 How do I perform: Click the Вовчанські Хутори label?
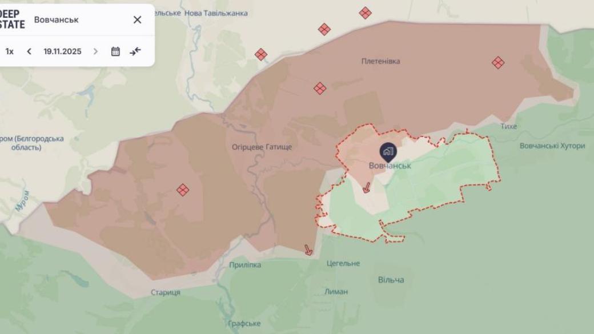pyautogui.click(x=552, y=146)
